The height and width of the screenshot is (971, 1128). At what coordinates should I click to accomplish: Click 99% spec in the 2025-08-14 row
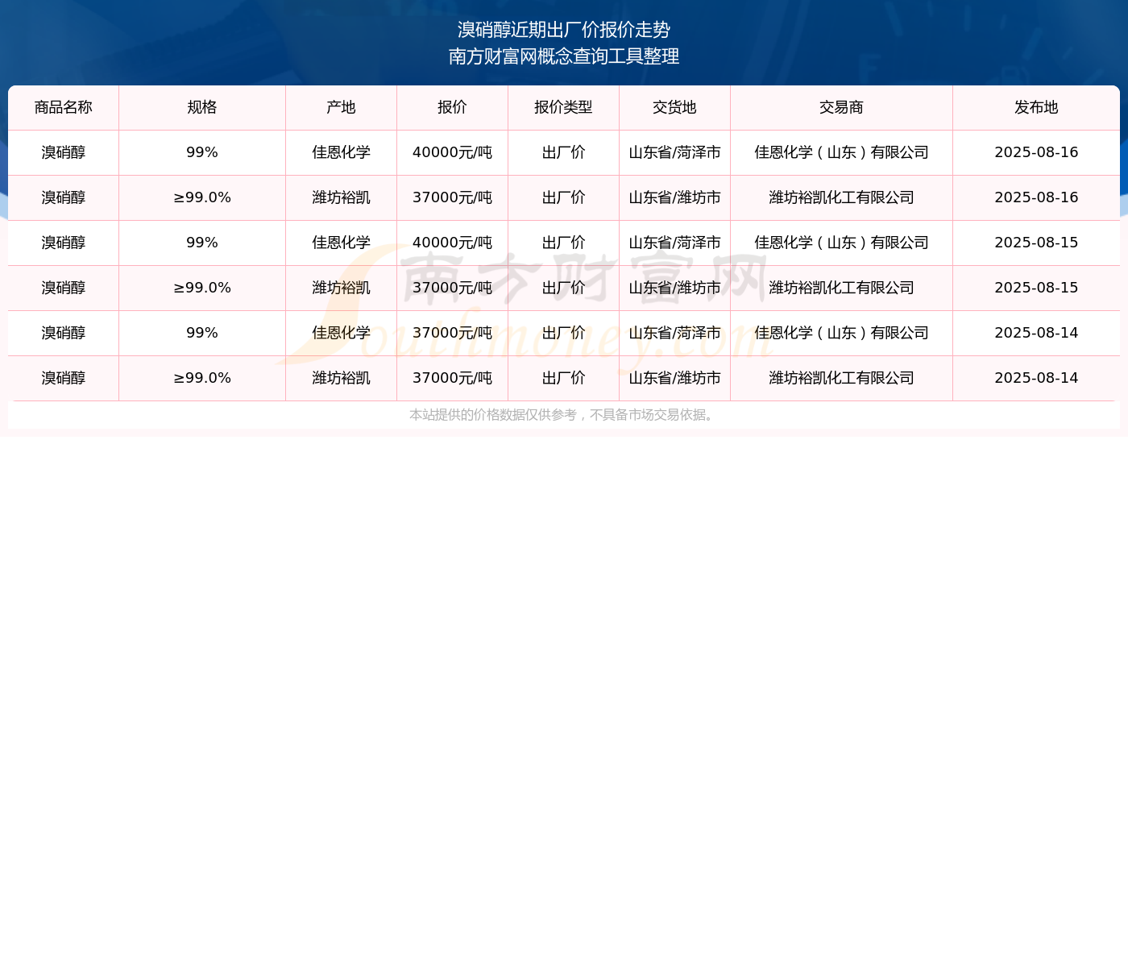(202, 334)
